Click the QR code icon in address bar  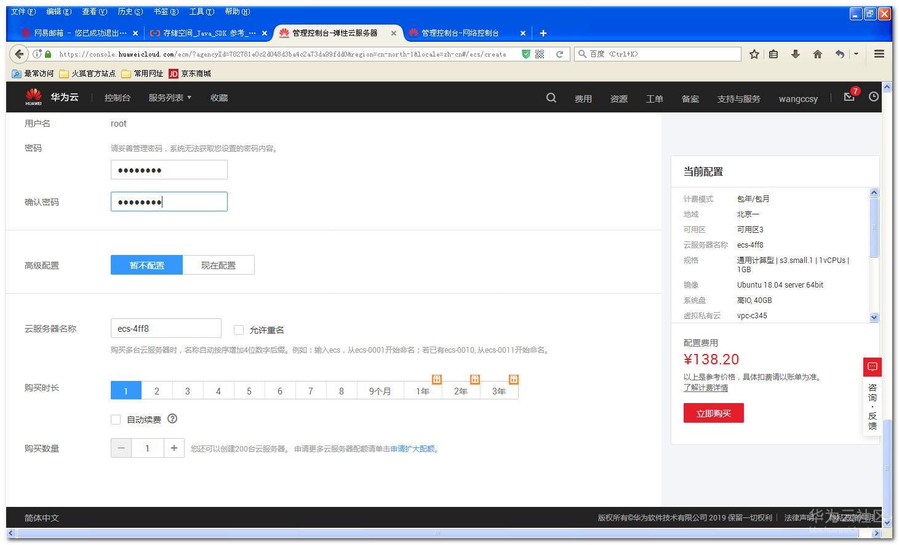click(x=540, y=54)
